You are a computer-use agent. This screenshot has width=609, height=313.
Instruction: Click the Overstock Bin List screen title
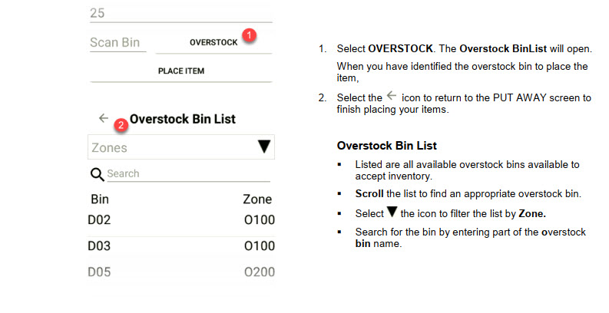182,119
